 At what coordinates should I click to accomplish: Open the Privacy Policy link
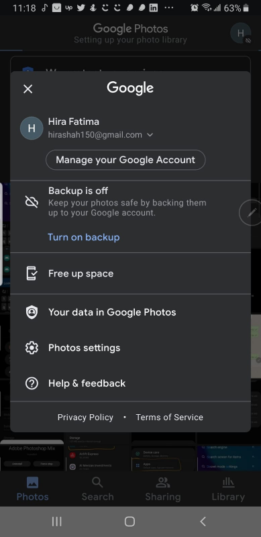tap(85, 417)
